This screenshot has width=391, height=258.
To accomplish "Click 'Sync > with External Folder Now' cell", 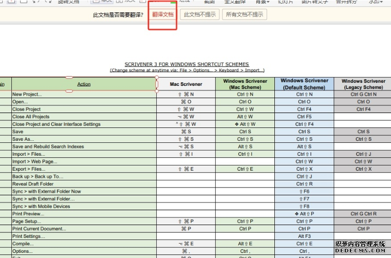I will pyautogui.click(x=84, y=192).
